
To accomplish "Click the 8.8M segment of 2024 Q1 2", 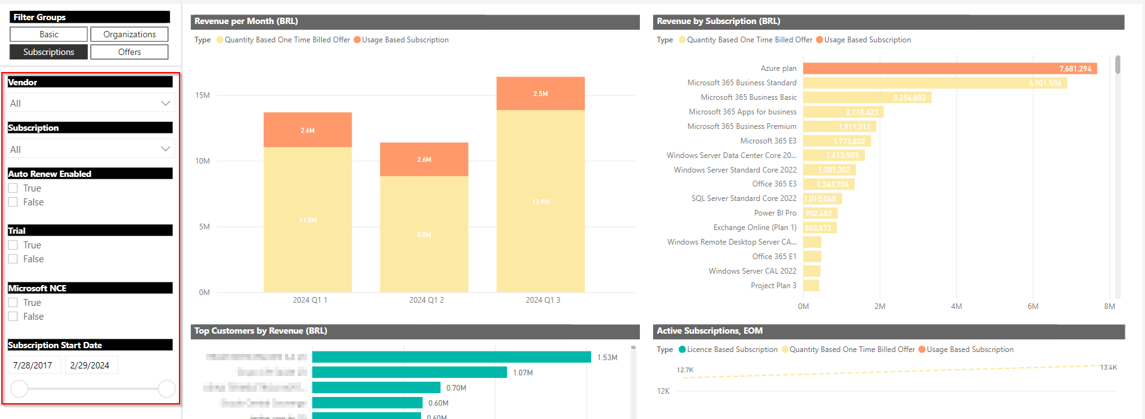I will (424, 234).
